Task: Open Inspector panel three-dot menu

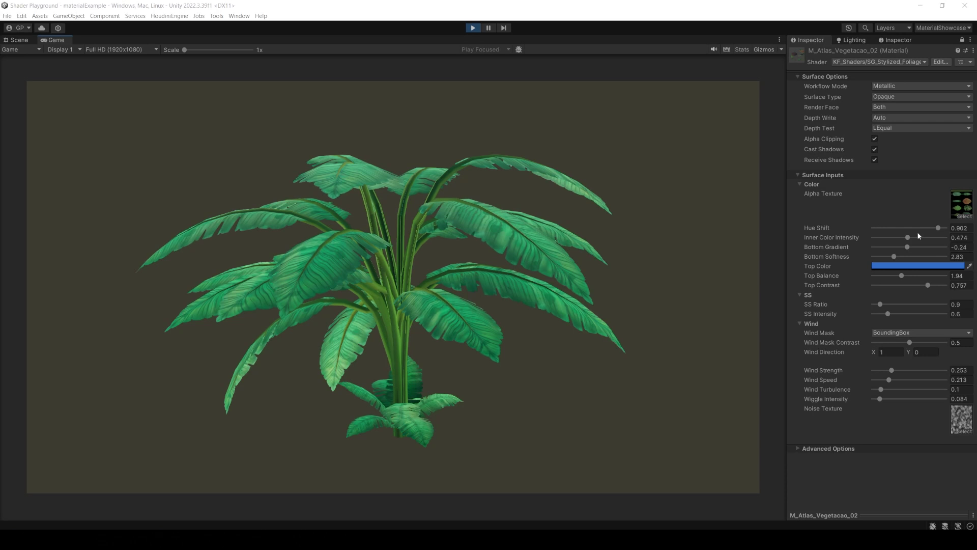Action: [970, 40]
